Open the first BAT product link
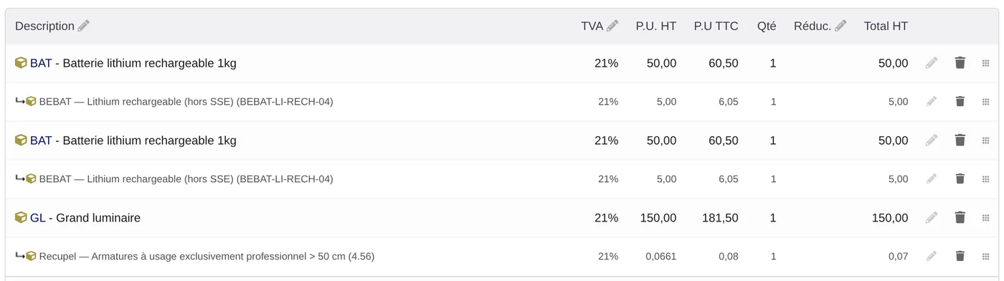Image resolution: width=1004 pixels, height=281 pixels. (41, 63)
